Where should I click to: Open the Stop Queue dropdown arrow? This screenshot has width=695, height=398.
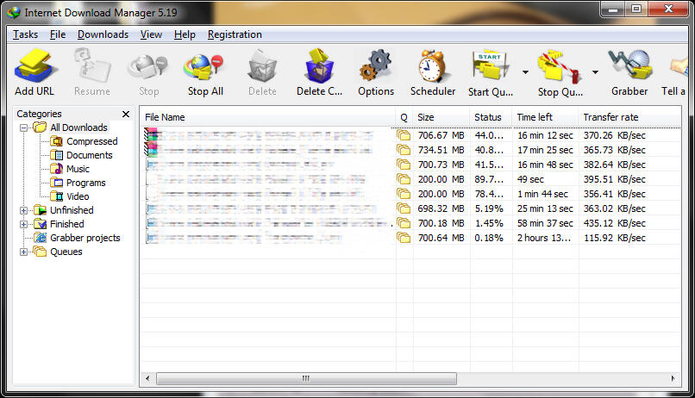pos(595,72)
